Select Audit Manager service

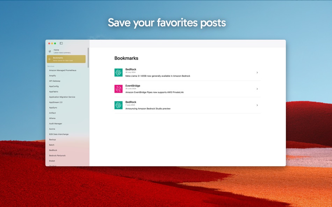pos(56,124)
